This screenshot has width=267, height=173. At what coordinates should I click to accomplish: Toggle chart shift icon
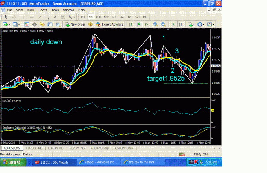coord(181,24)
